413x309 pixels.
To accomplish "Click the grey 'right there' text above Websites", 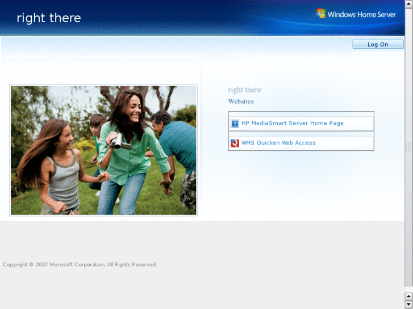I will 244,90.
